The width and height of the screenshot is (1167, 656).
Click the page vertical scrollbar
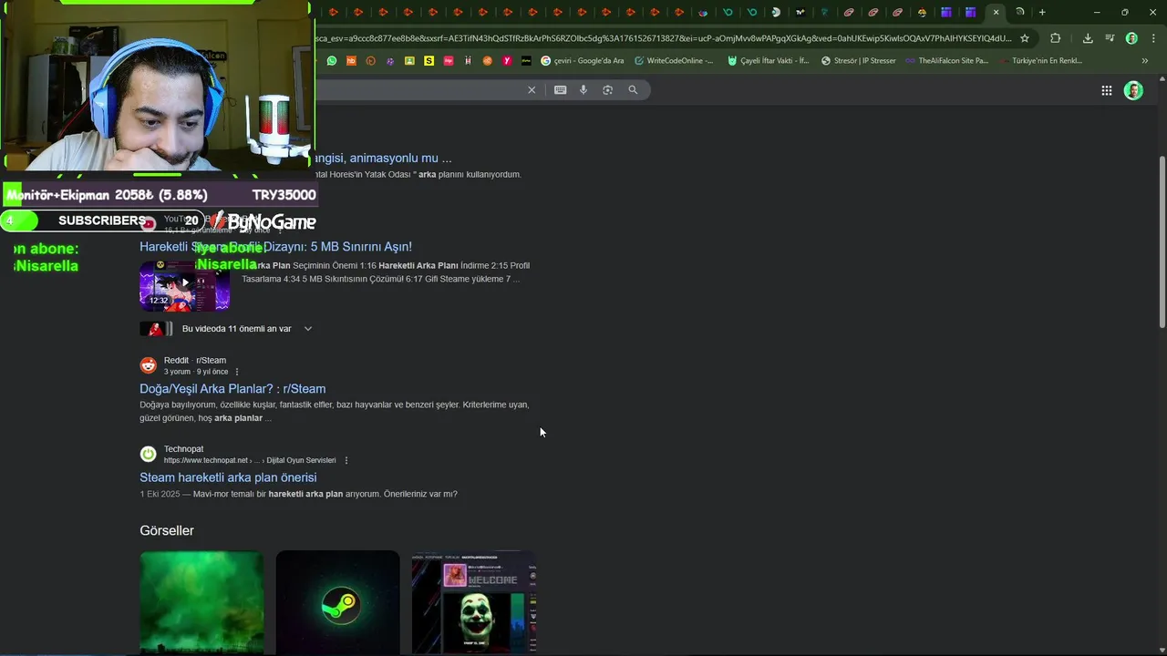click(x=1162, y=242)
